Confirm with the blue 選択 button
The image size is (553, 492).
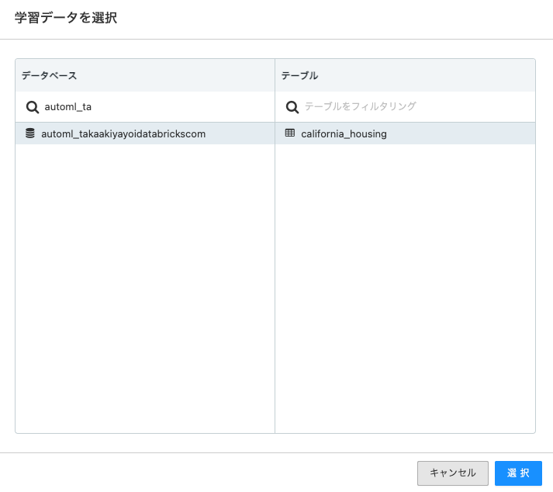point(518,473)
